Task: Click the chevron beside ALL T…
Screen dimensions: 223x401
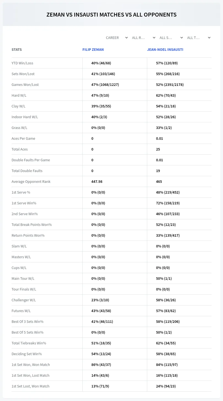Action: click(x=209, y=38)
